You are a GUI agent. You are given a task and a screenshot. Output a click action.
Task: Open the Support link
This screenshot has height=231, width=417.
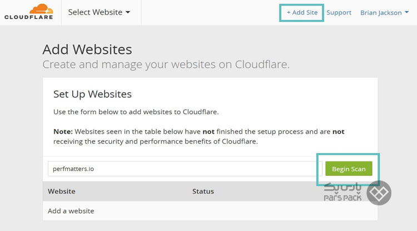339,12
